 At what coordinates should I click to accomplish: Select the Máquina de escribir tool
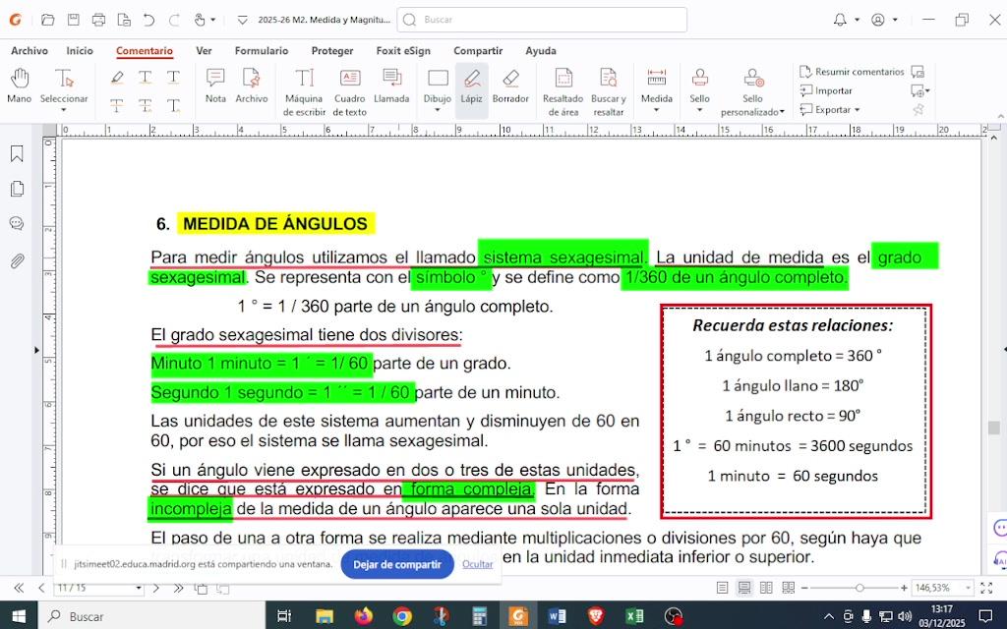click(304, 92)
